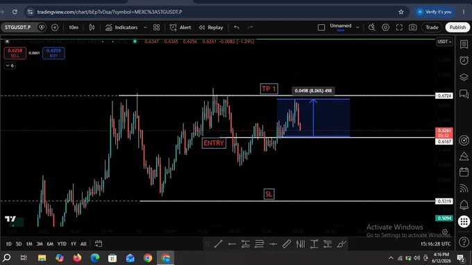Select the price range tool in favorites bar
This screenshot has width=472, height=265.
(x=314, y=244)
